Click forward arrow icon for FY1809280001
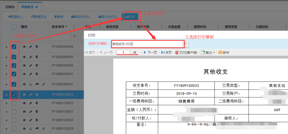288x134 pixels. pos(37,84)
